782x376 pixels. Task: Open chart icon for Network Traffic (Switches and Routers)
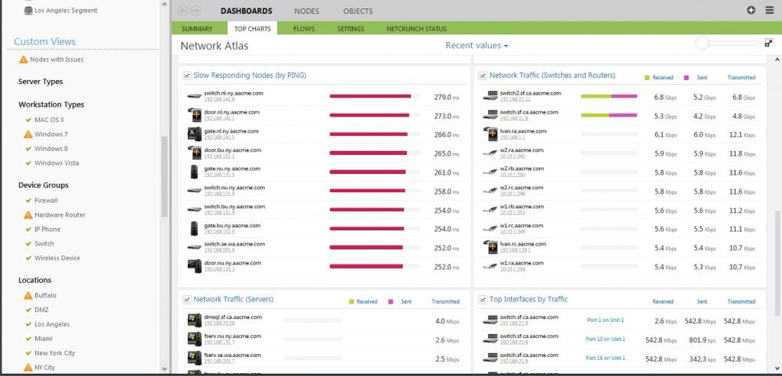[483, 76]
